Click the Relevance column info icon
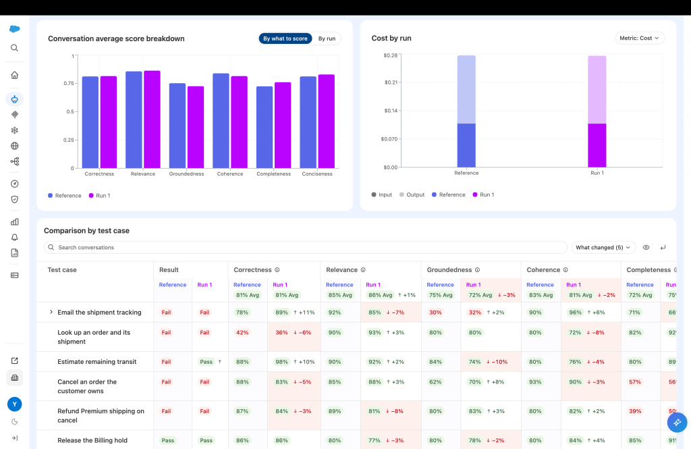 (363, 270)
